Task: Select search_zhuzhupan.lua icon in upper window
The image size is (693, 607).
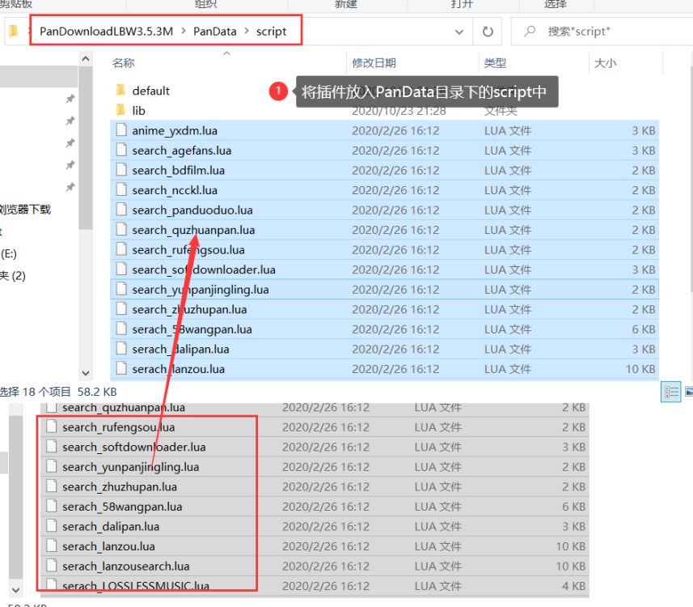Action: click(121, 309)
